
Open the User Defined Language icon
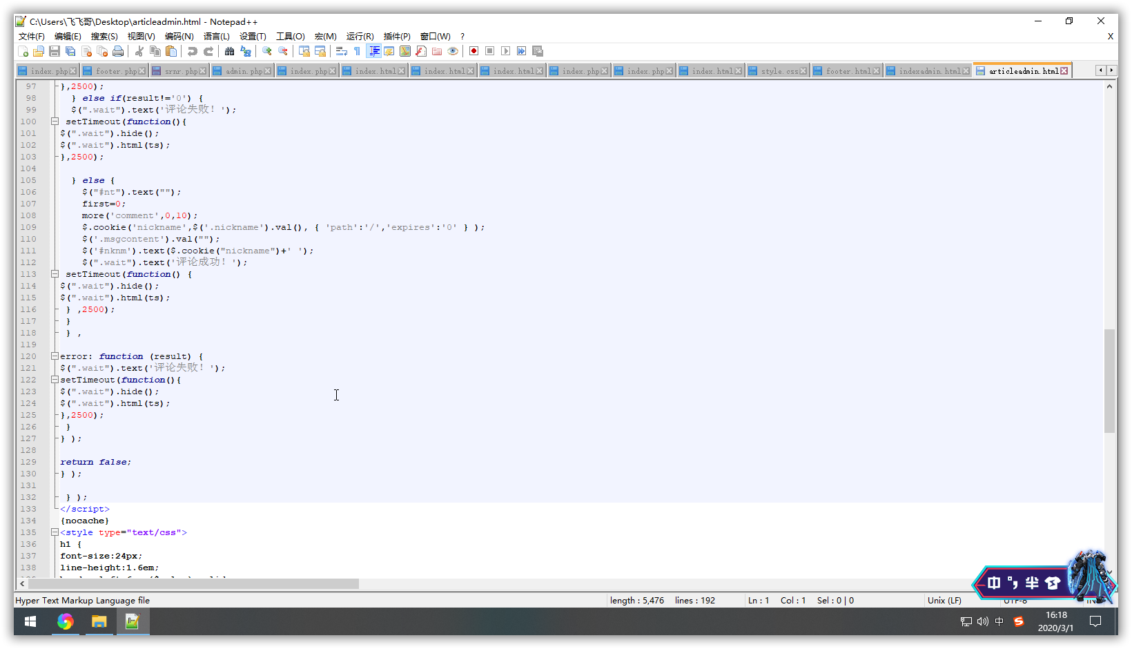tap(389, 51)
